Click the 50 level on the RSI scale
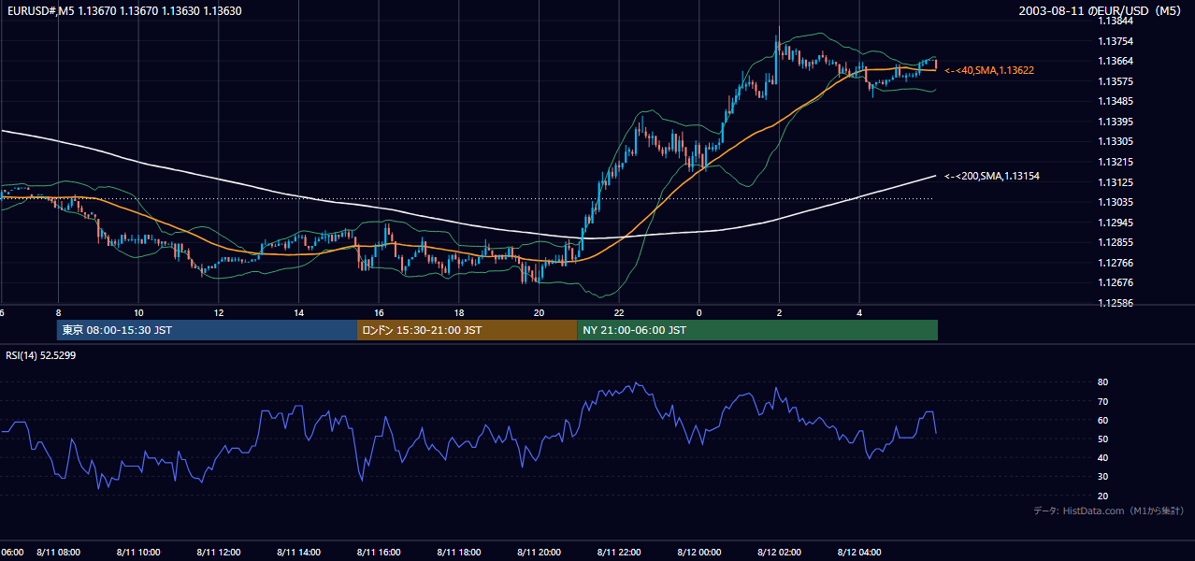1195x561 pixels. 1102,439
